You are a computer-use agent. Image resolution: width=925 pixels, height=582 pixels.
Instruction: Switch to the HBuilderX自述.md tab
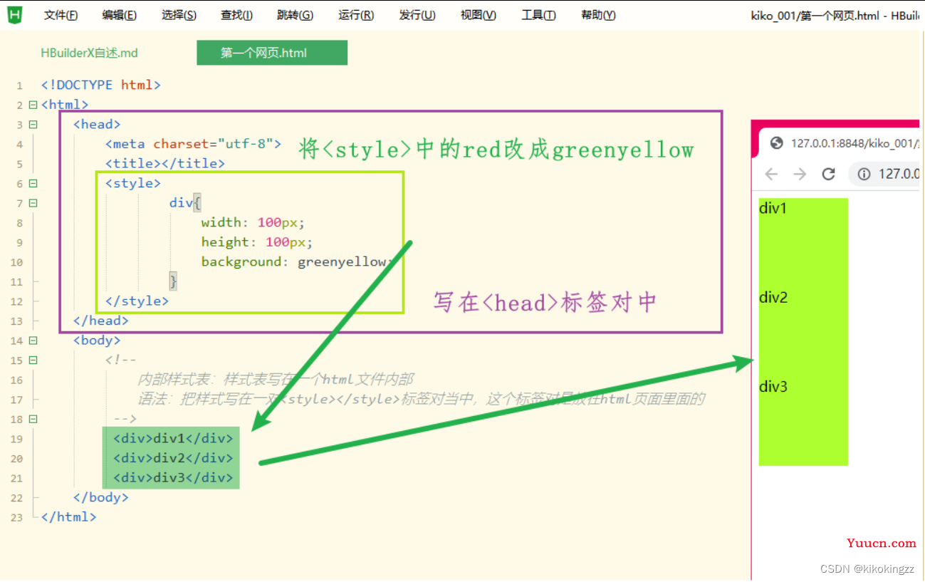(89, 53)
